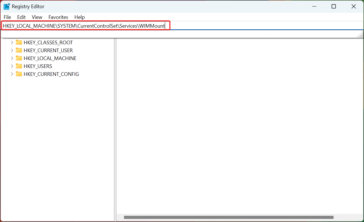Viewport: 364px width, 222px height.
Task: Select the HKEY_CURRENT_CONFIG key label
Action: pos(51,74)
